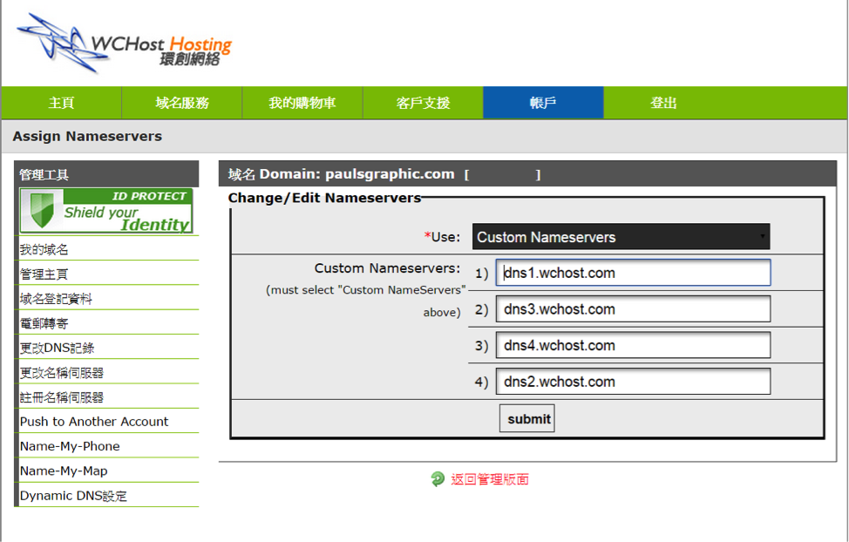Open 我的域名 in sidebar
The width and height of the screenshot is (849, 542).
pyautogui.click(x=44, y=249)
